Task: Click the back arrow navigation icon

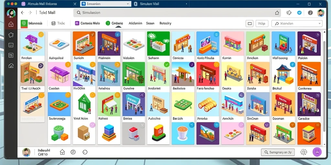Action: [x=23, y=13]
